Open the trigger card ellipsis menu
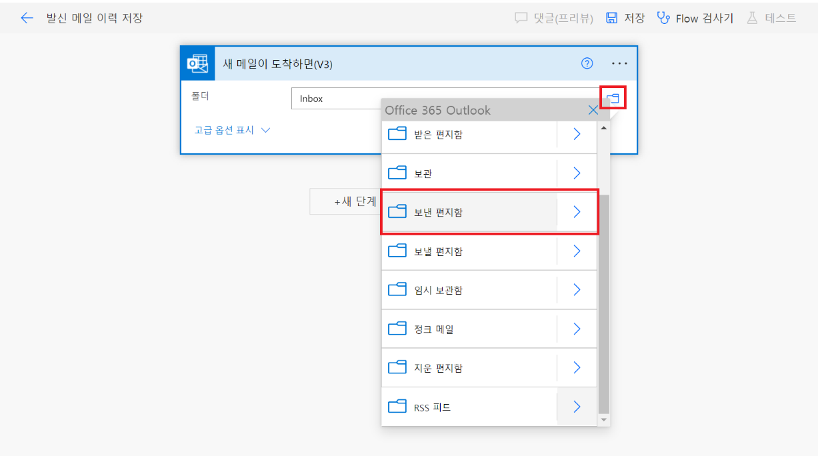The image size is (818, 456). [619, 63]
